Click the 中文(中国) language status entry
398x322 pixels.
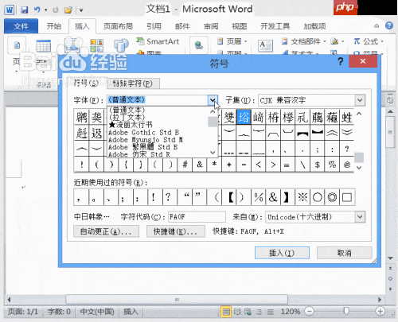[x=97, y=312]
